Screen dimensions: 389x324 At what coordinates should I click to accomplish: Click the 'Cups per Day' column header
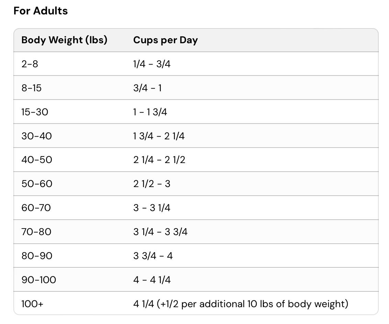point(165,40)
